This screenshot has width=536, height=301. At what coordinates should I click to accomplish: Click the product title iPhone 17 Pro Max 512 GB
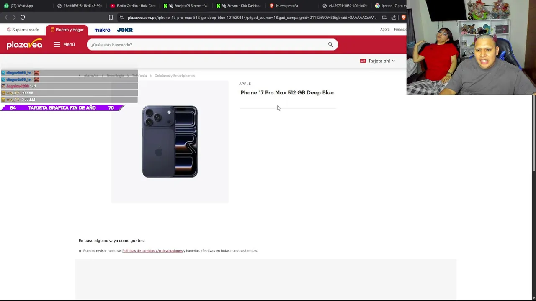pyautogui.click(x=286, y=93)
